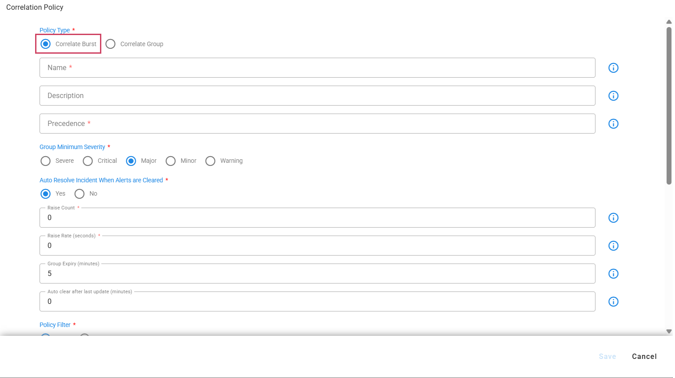This screenshot has height=378, width=675.
Task: Click info icon beside Auto clear field
Action: click(613, 302)
